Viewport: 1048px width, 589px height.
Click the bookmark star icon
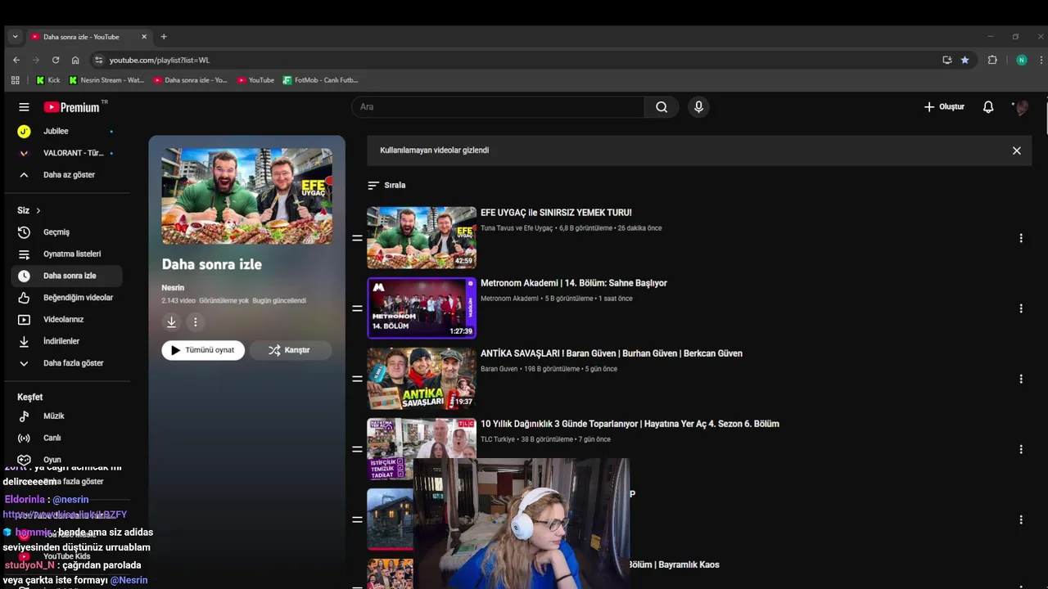pyautogui.click(x=964, y=60)
